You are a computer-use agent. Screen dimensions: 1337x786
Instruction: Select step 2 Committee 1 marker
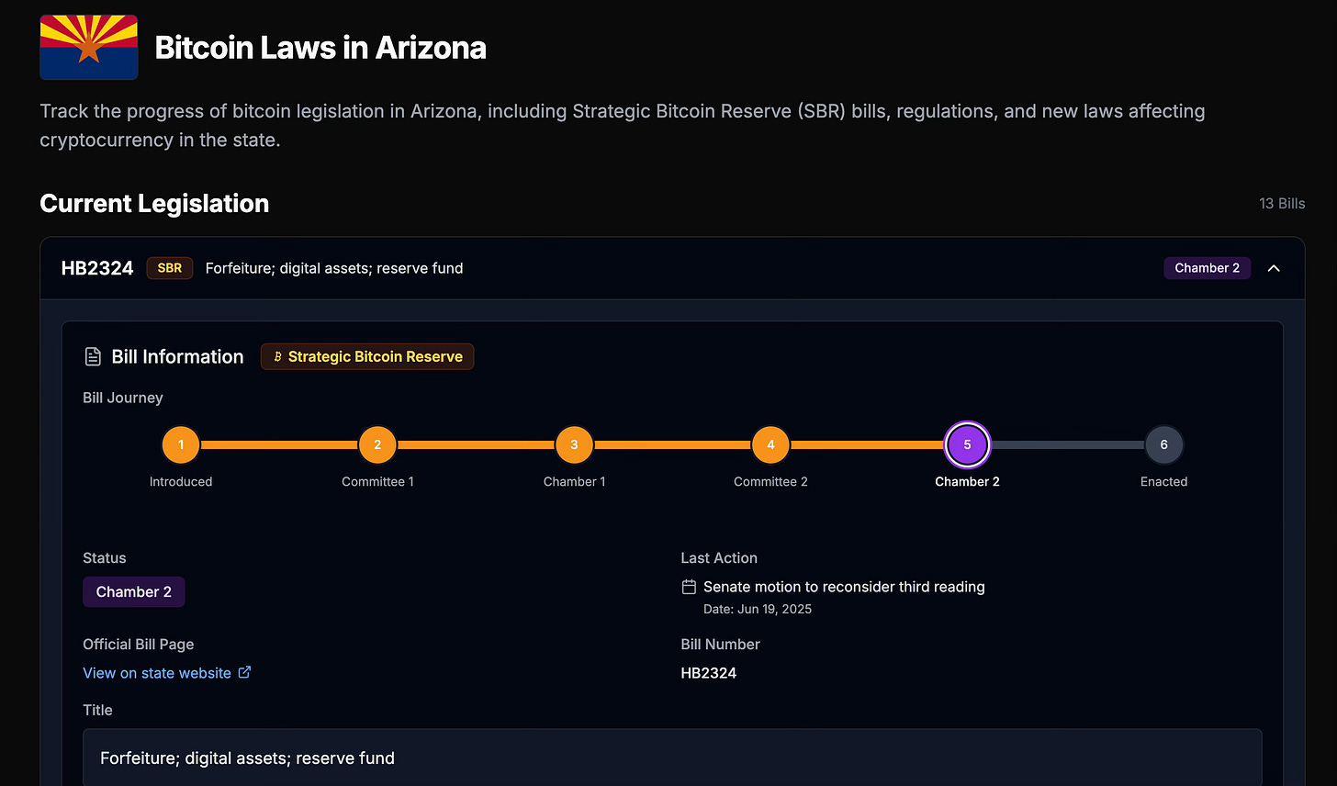coord(377,444)
